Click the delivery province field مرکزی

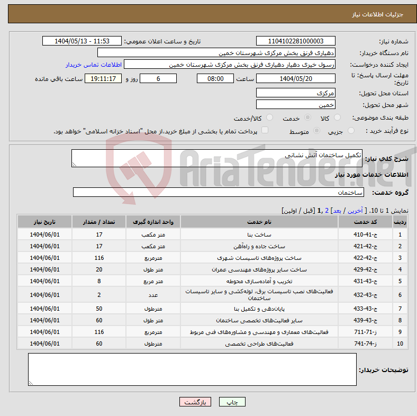tap(295, 93)
